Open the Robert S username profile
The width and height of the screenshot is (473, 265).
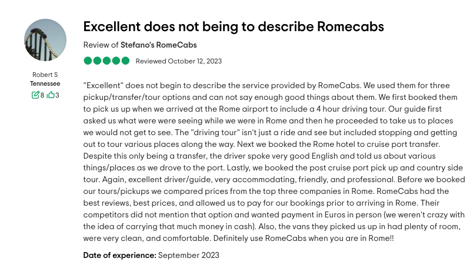[45, 75]
